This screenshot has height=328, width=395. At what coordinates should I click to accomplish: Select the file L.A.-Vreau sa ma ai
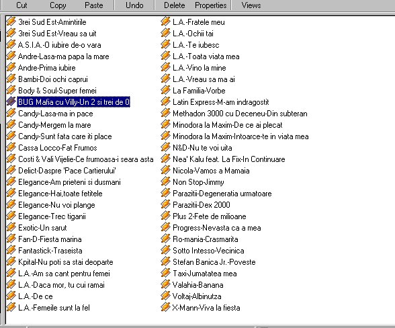point(204,79)
